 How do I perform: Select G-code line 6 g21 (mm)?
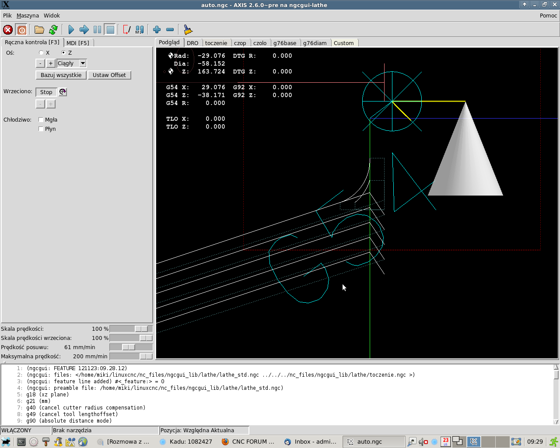click(x=38, y=401)
